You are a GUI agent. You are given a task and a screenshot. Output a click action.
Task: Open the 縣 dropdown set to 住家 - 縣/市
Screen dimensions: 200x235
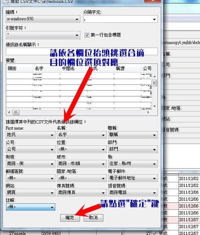pyautogui.click(x=133, y=164)
